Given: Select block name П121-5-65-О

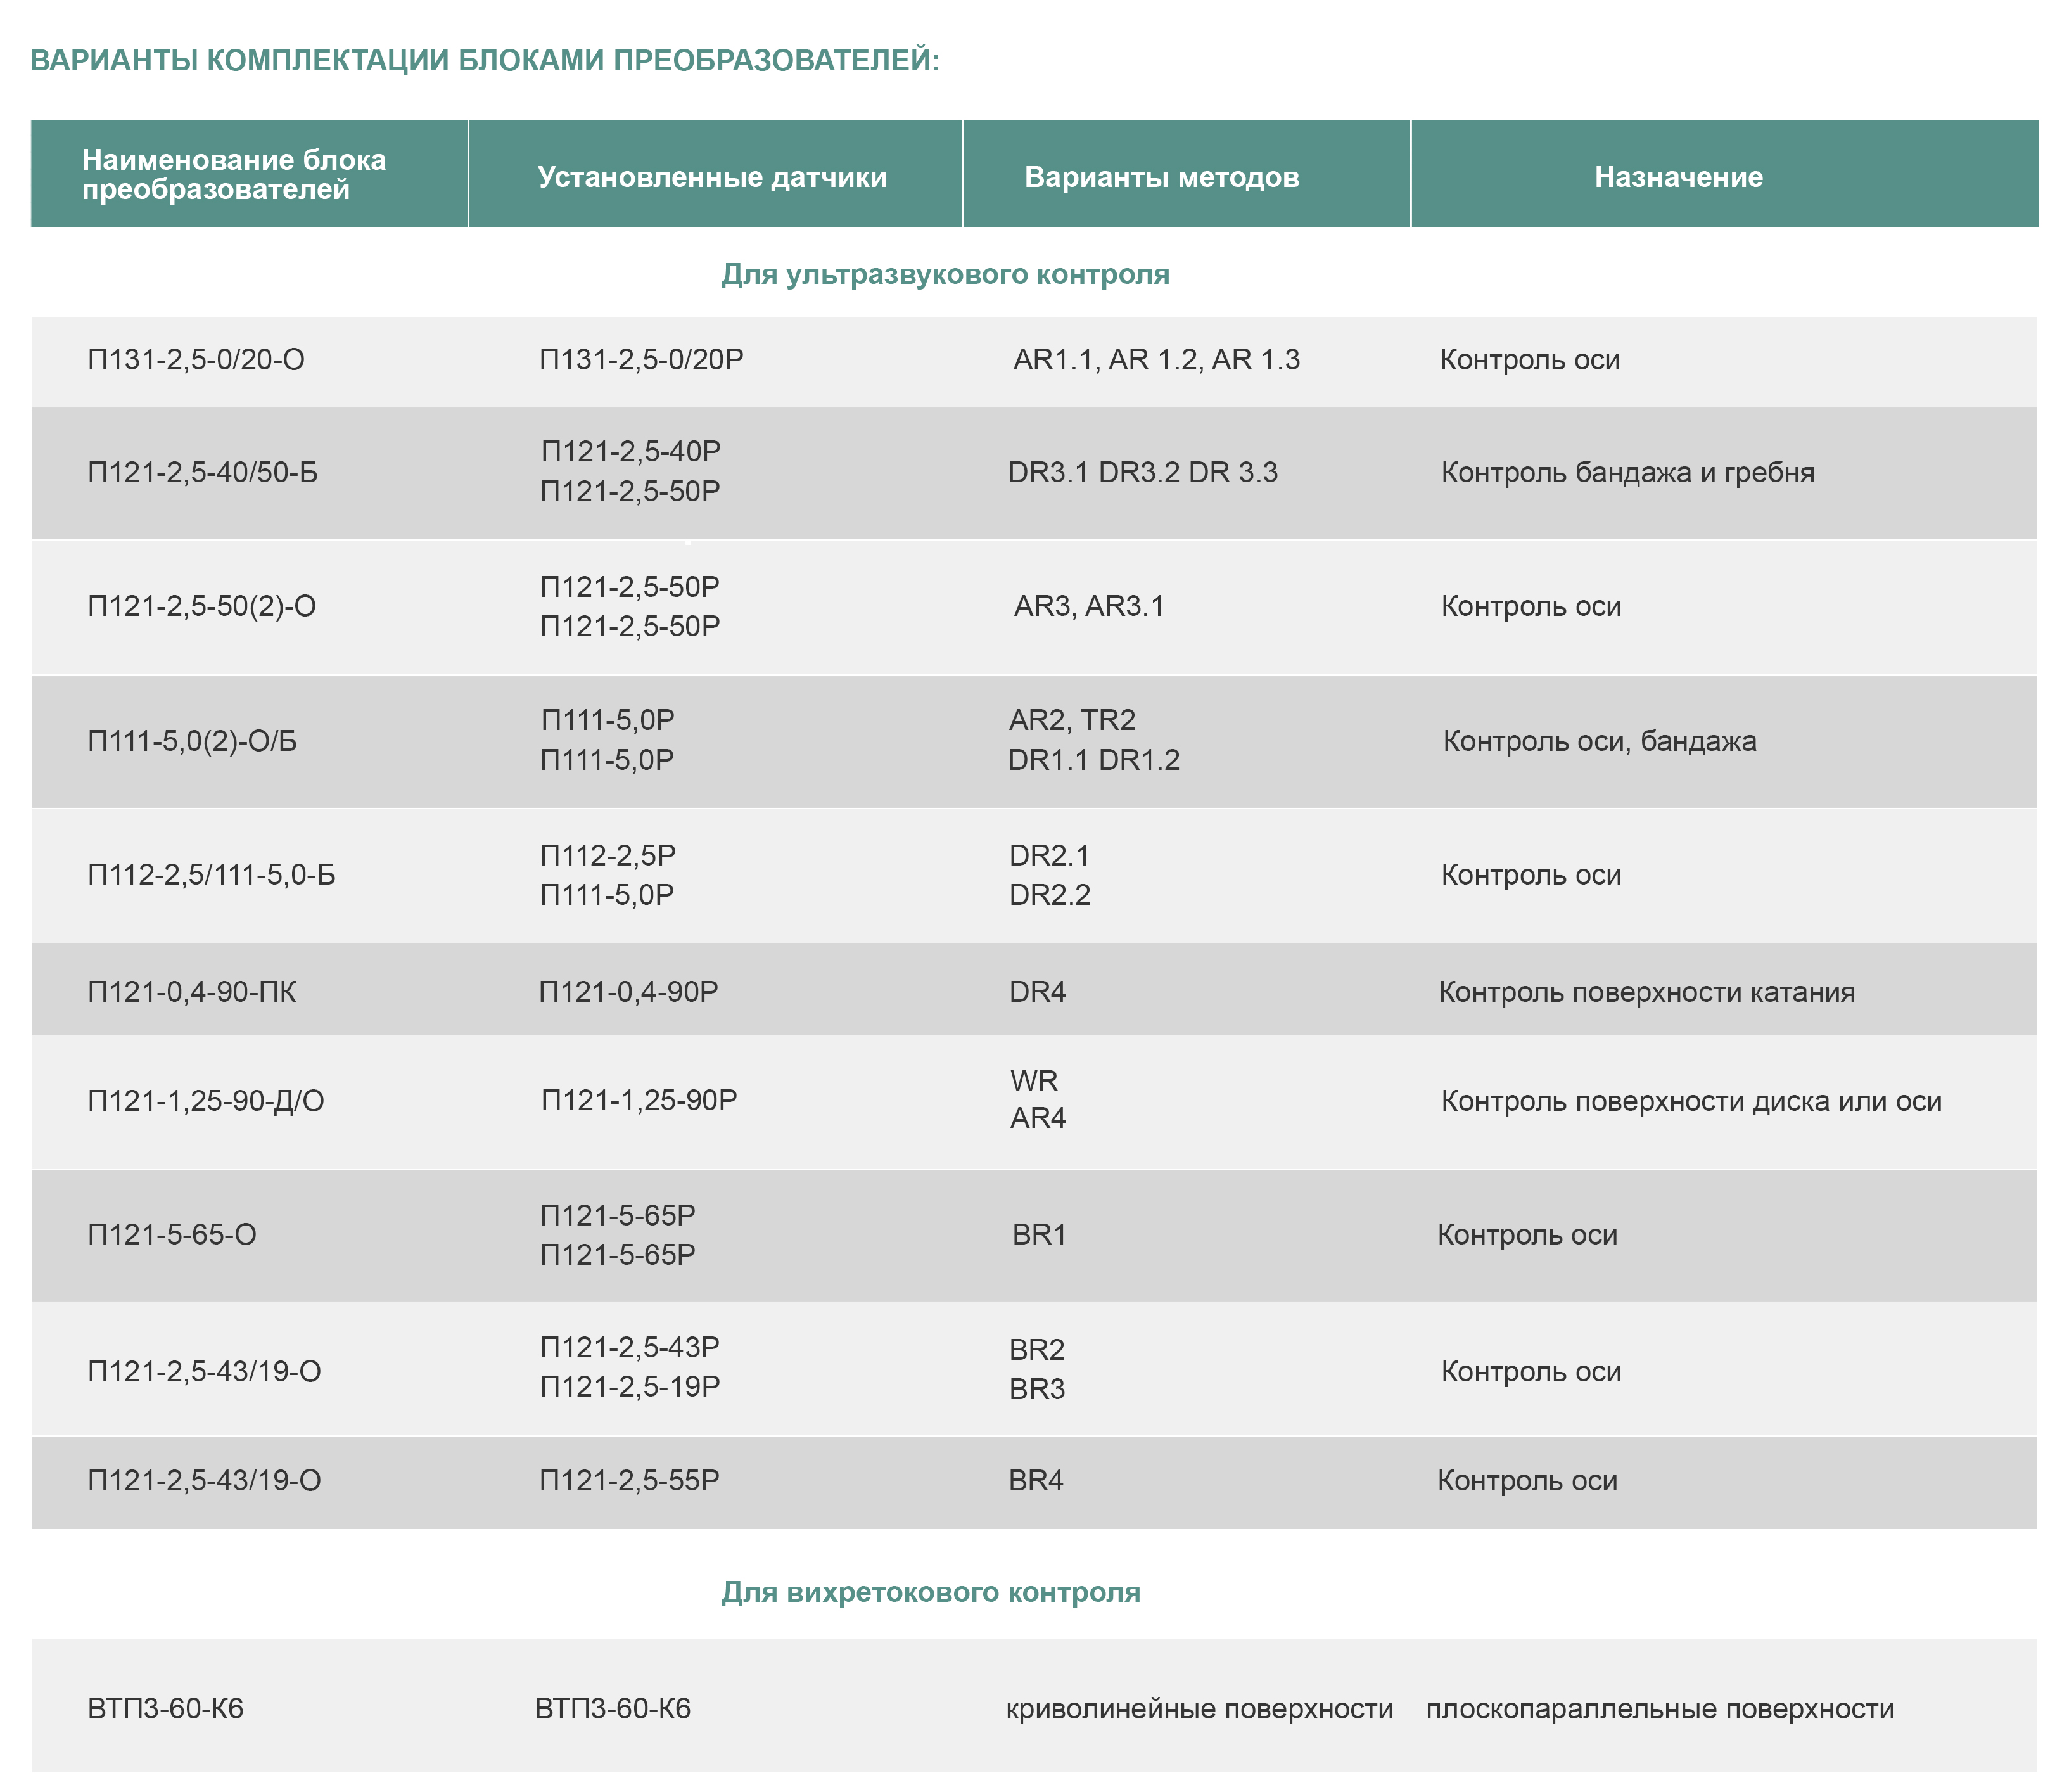Looking at the screenshot, I should (x=172, y=1235).
